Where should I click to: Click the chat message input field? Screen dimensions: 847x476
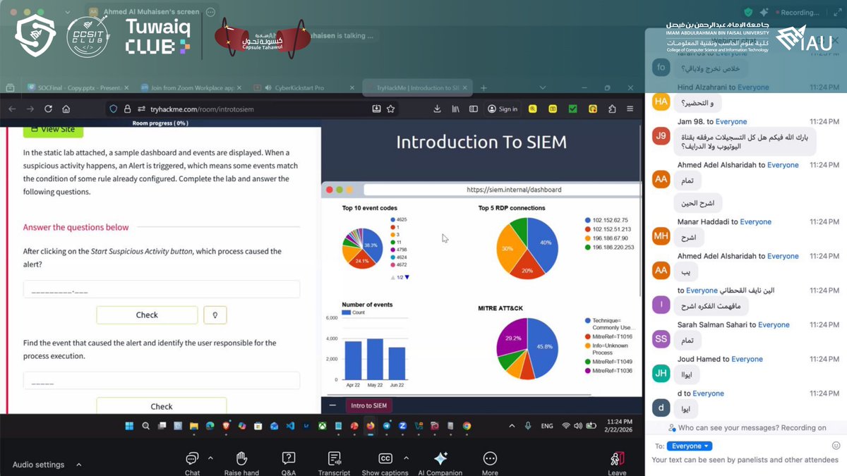745,460
